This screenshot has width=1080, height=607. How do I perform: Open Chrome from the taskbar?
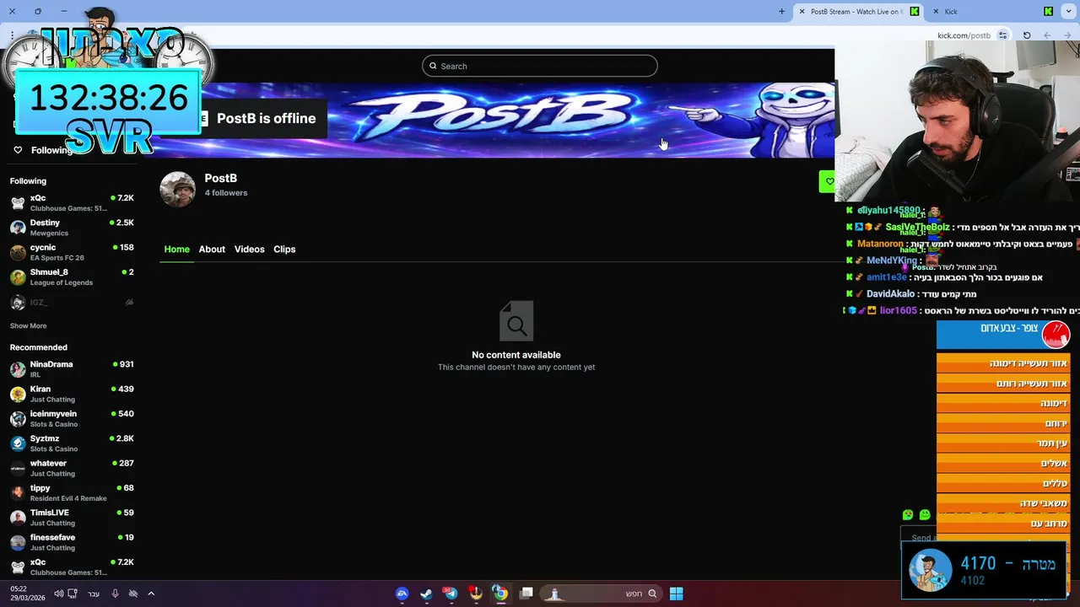[x=500, y=594]
